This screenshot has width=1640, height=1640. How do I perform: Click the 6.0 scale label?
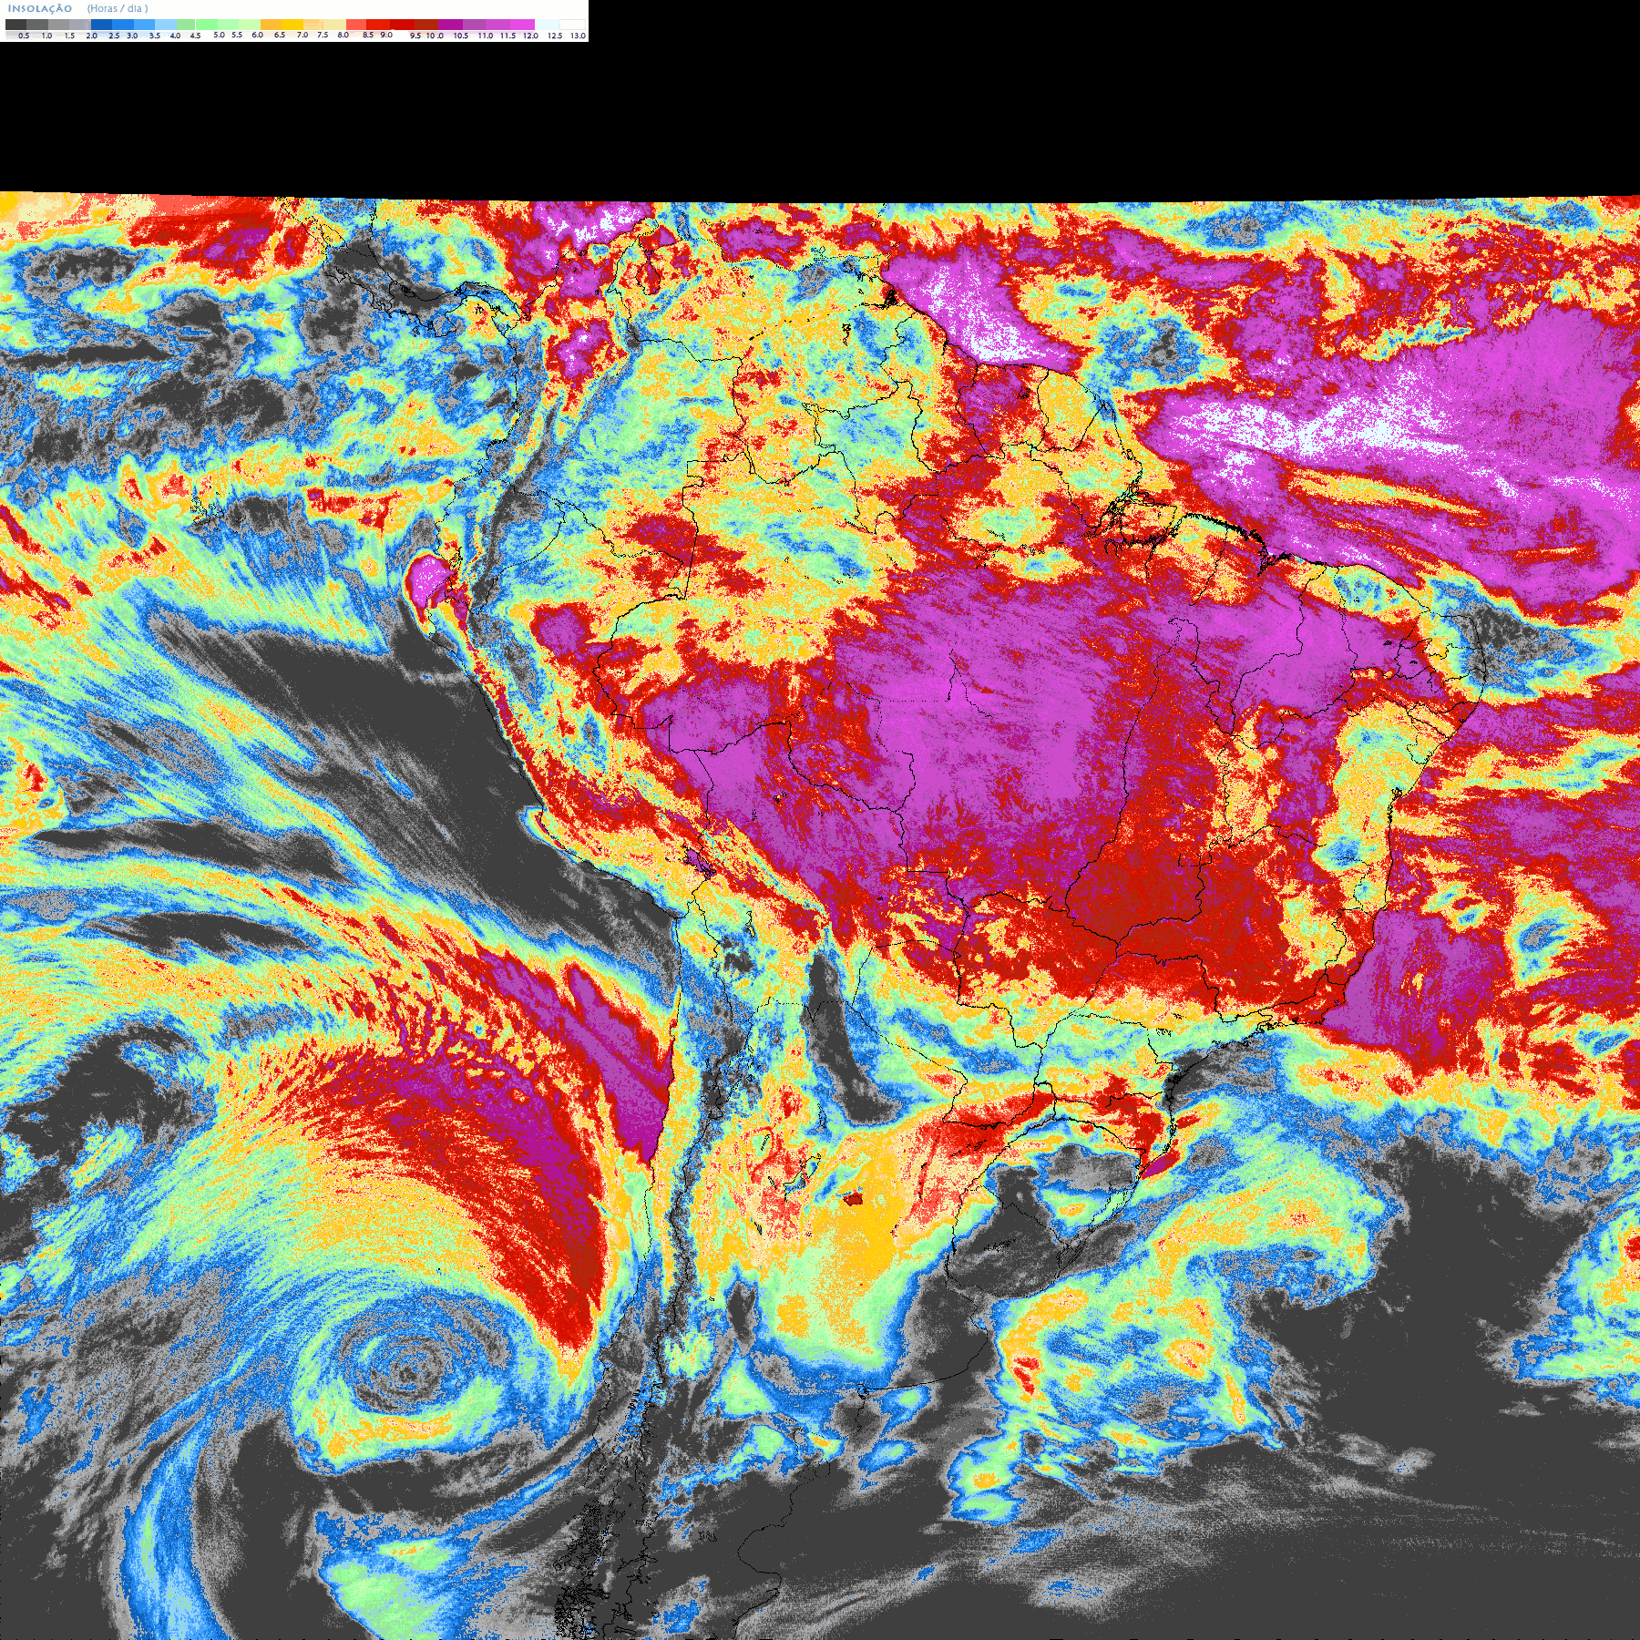pyautogui.click(x=257, y=35)
